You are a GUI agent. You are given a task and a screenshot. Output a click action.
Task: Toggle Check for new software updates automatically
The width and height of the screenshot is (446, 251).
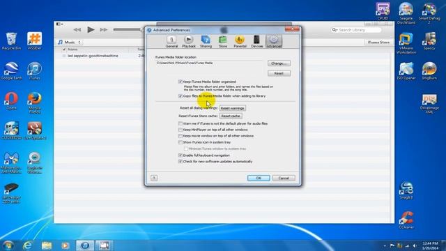pos(180,162)
